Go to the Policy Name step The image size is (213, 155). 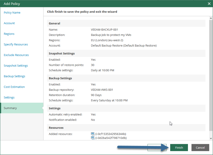point(12,12)
